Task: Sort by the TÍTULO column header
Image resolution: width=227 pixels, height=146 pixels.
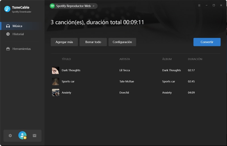Action: click(x=66, y=59)
